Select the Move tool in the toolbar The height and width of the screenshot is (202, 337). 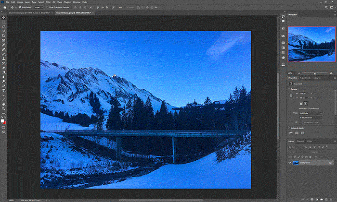coord(3,18)
